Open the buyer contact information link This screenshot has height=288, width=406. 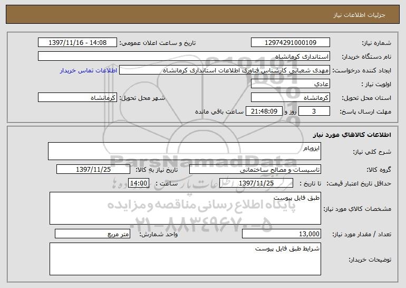pos(89,70)
